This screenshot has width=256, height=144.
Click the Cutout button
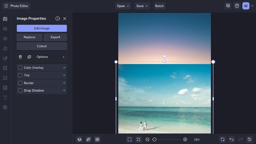[42, 46]
